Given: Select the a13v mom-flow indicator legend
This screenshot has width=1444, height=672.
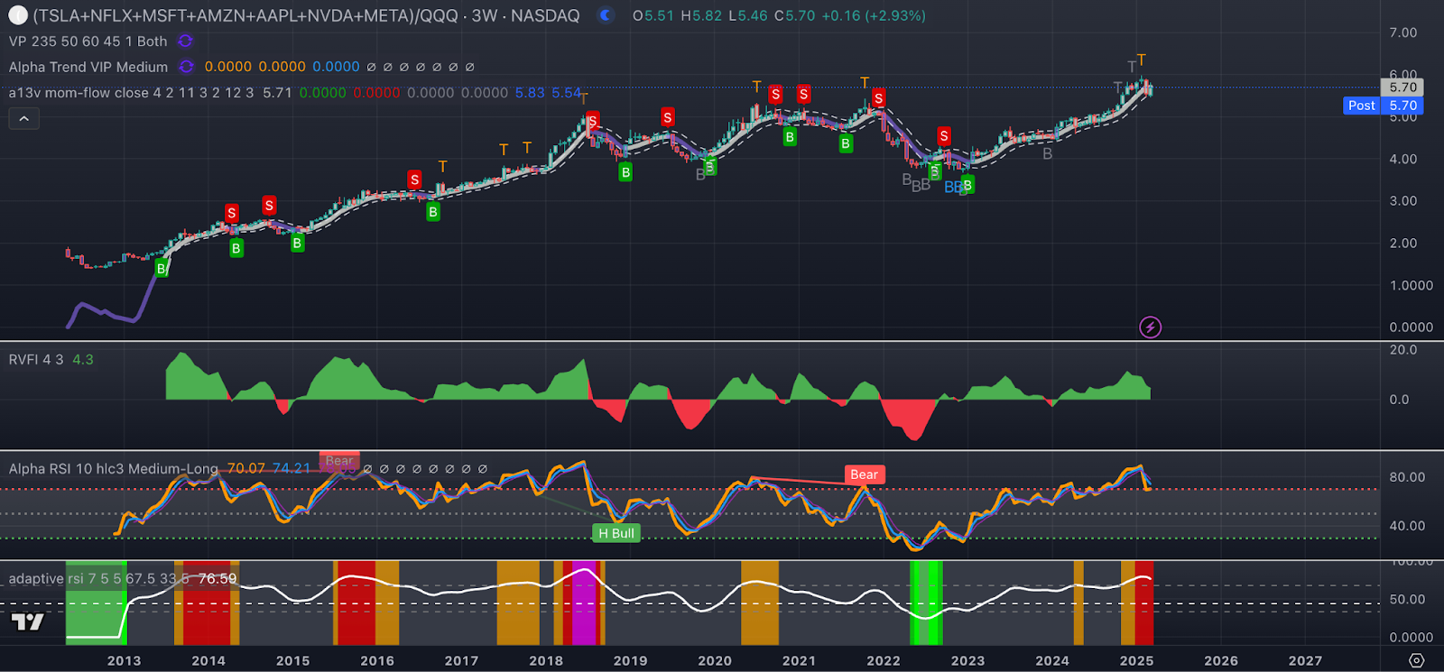Looking at the screenshot, I should click(131, 93).
